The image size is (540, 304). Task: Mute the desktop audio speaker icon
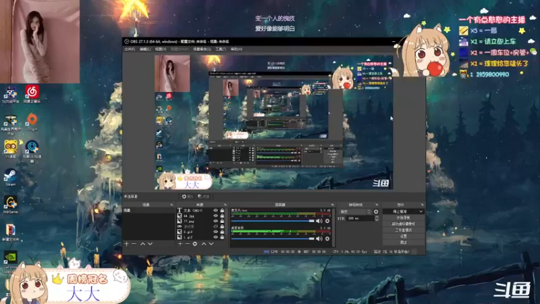pyautogui.click(x=319, y=238)
